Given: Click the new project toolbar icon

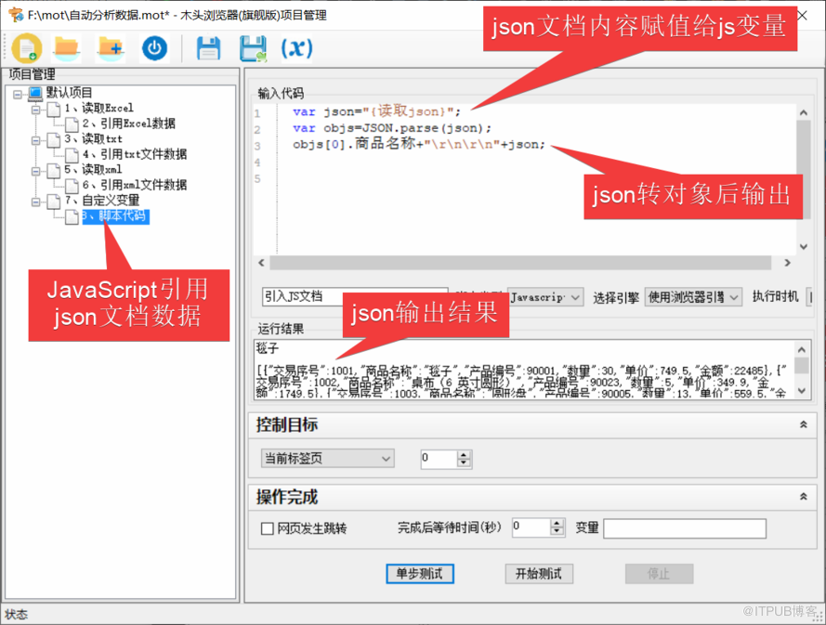Looking at the screenshot, I should point(27,48).
